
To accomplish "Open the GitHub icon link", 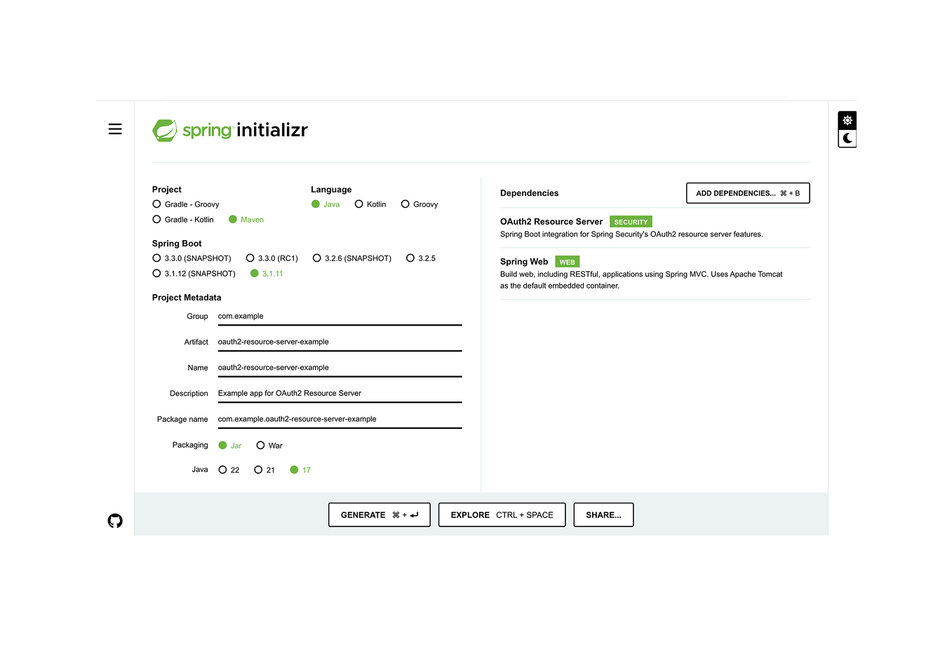I will (115, 521).
